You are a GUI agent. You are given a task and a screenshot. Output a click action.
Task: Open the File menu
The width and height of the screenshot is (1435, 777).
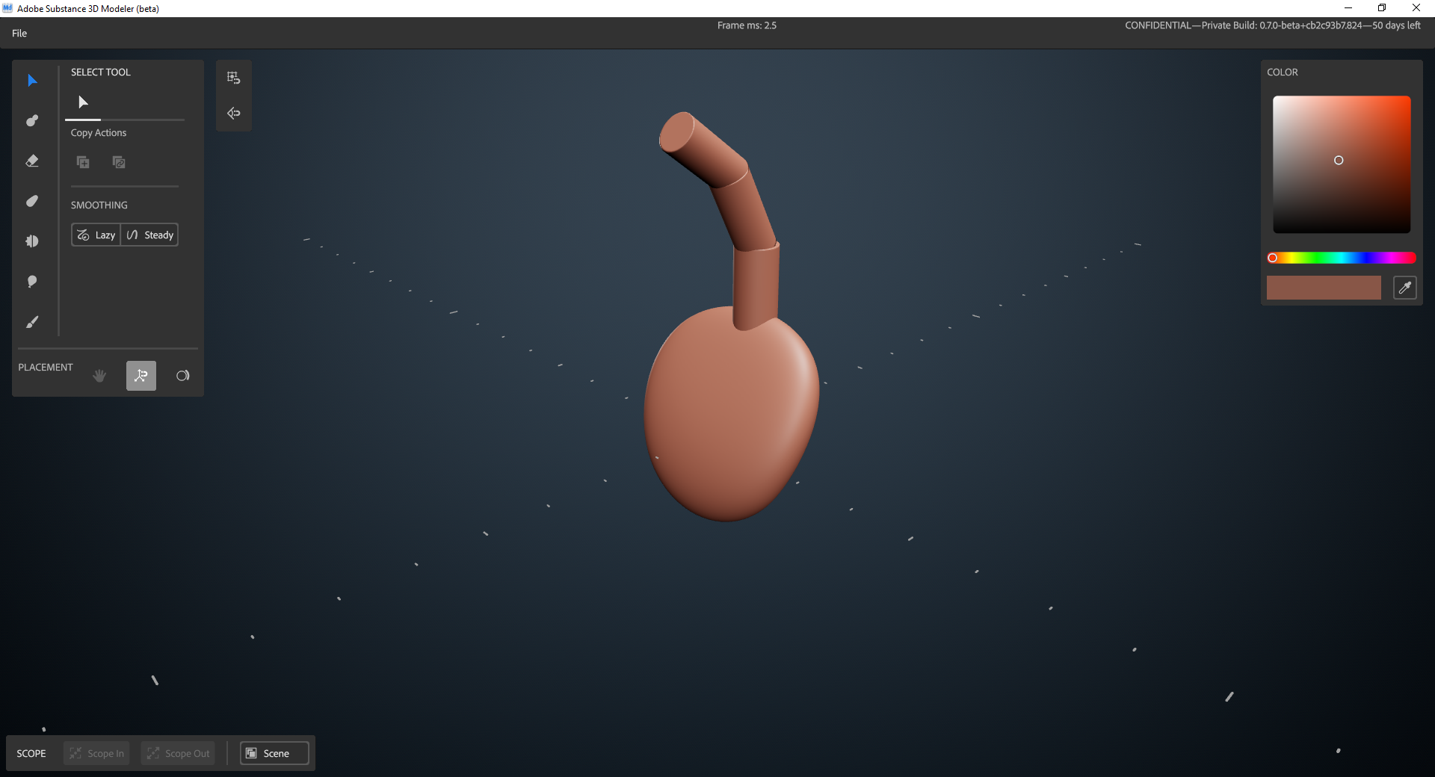(x=19, y=34)
